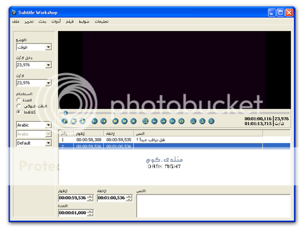Click the show time field 00:00:59,536
The width and height of the screenshot is (304, 229).
tap(72, 198)
